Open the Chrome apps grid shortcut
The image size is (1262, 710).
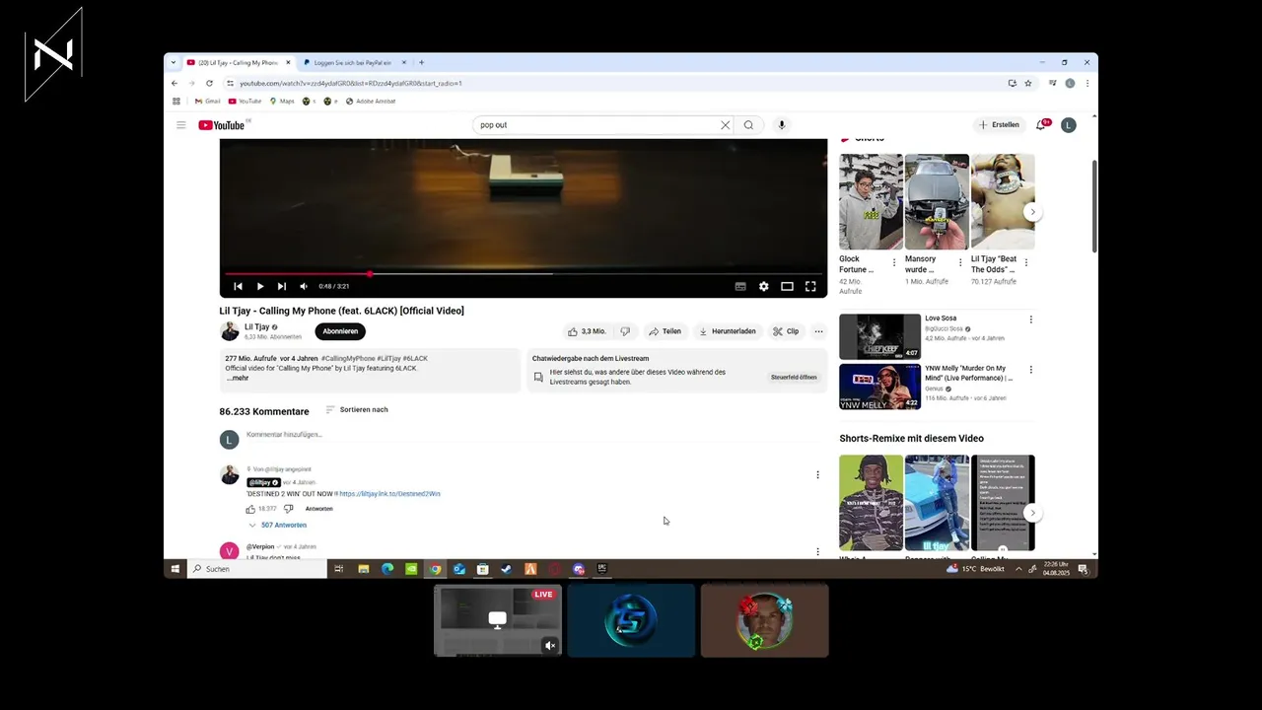tap(176, 101)
